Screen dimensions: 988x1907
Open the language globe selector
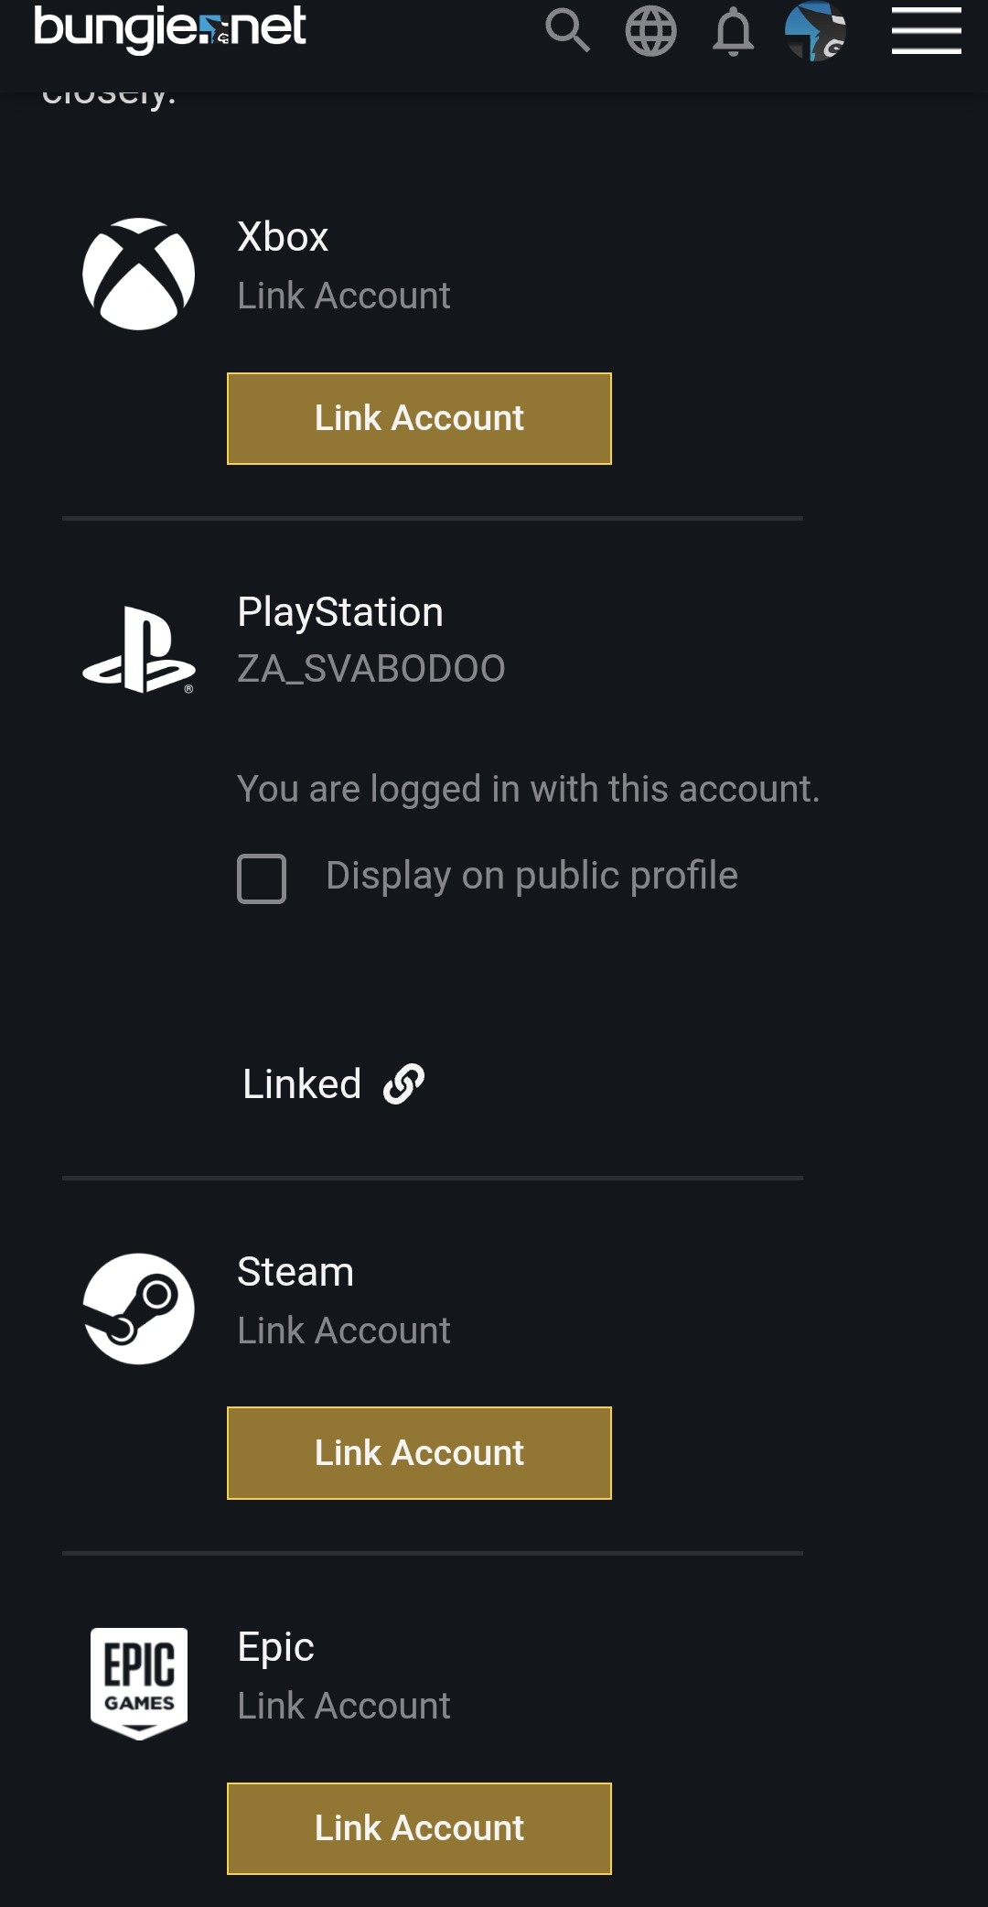pyautogui.click(x=650, y=31)
